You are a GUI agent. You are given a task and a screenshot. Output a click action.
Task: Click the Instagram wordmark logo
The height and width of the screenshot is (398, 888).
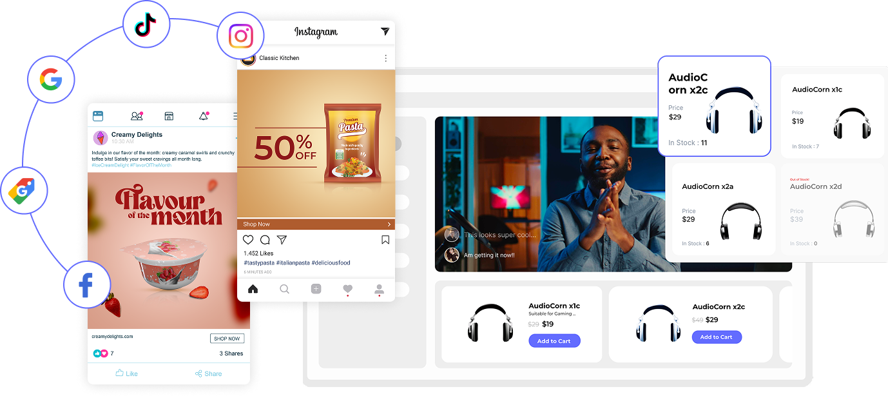[316, 32]
